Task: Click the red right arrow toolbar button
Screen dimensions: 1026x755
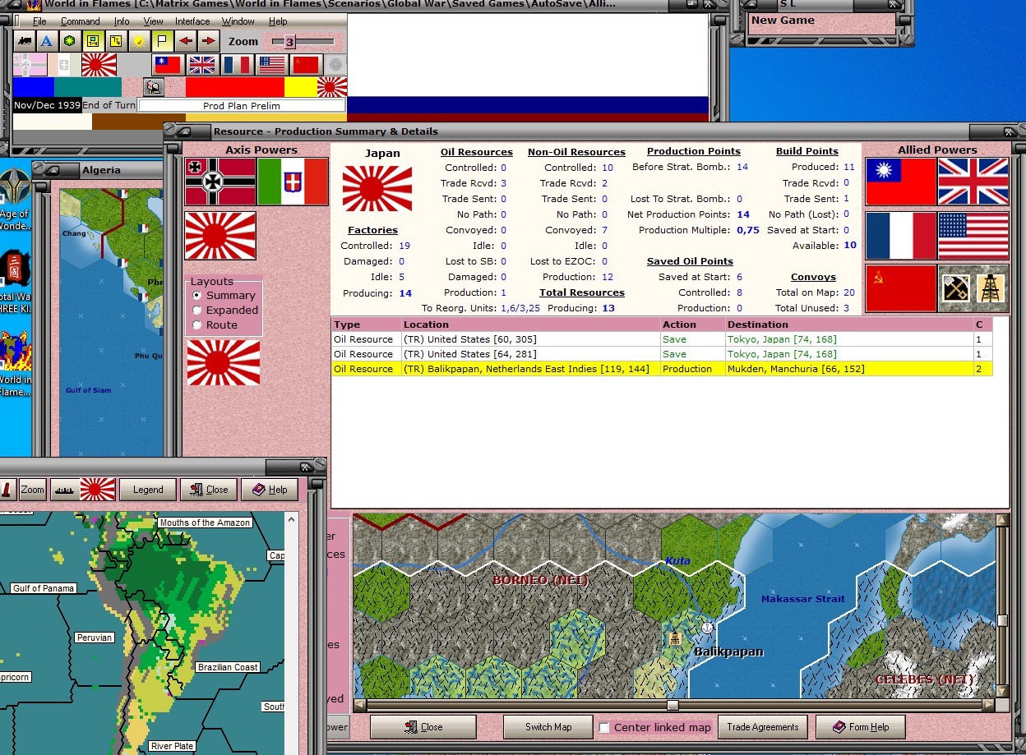Action: coord(209,41)
